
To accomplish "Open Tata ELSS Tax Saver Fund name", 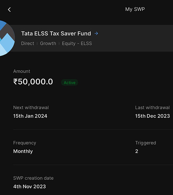I will 56,34.
